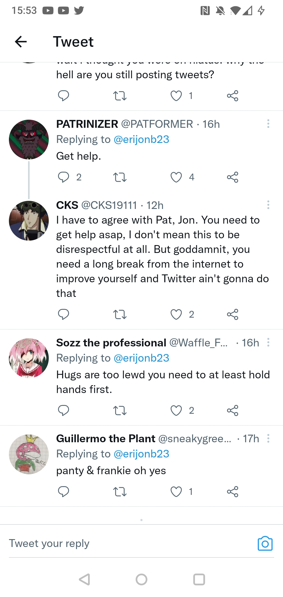
Task: View PATRINIZER's profile picture
Action: [x=29, y=140]
